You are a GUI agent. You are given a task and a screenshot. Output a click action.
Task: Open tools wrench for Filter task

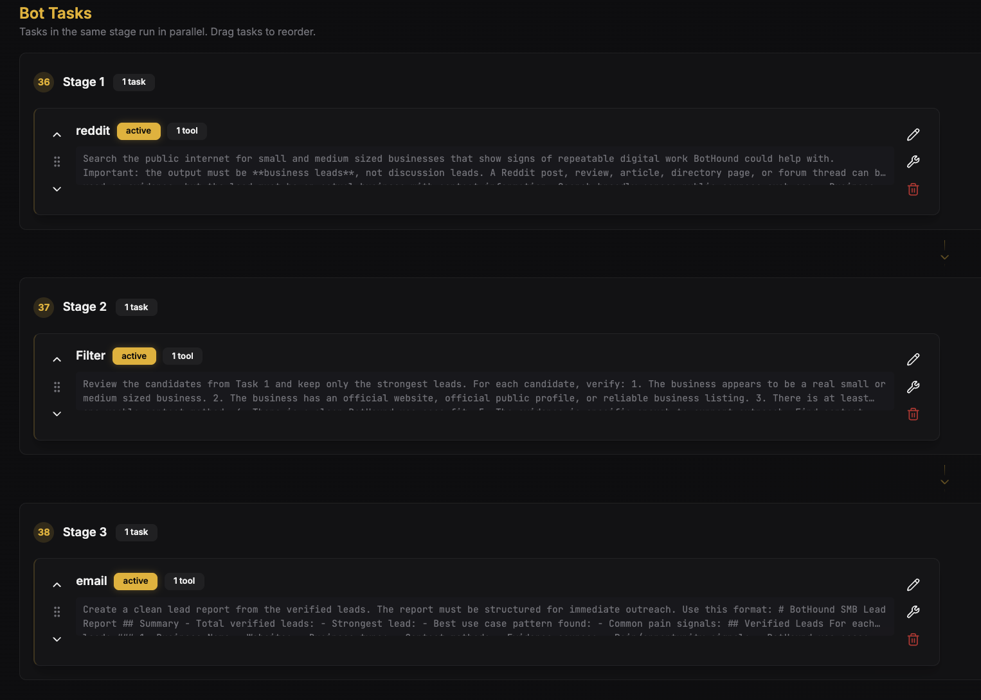pyautogui.click(x=913, y=387)
